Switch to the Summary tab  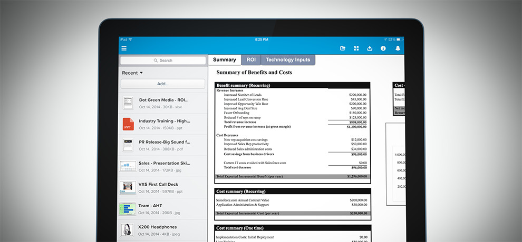click(225, 60)
